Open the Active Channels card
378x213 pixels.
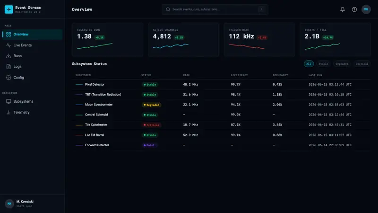point(183,40)
